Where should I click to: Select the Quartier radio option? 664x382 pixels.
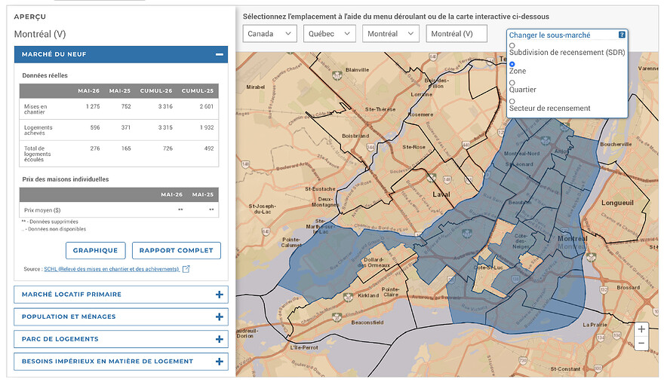point(512,83)
